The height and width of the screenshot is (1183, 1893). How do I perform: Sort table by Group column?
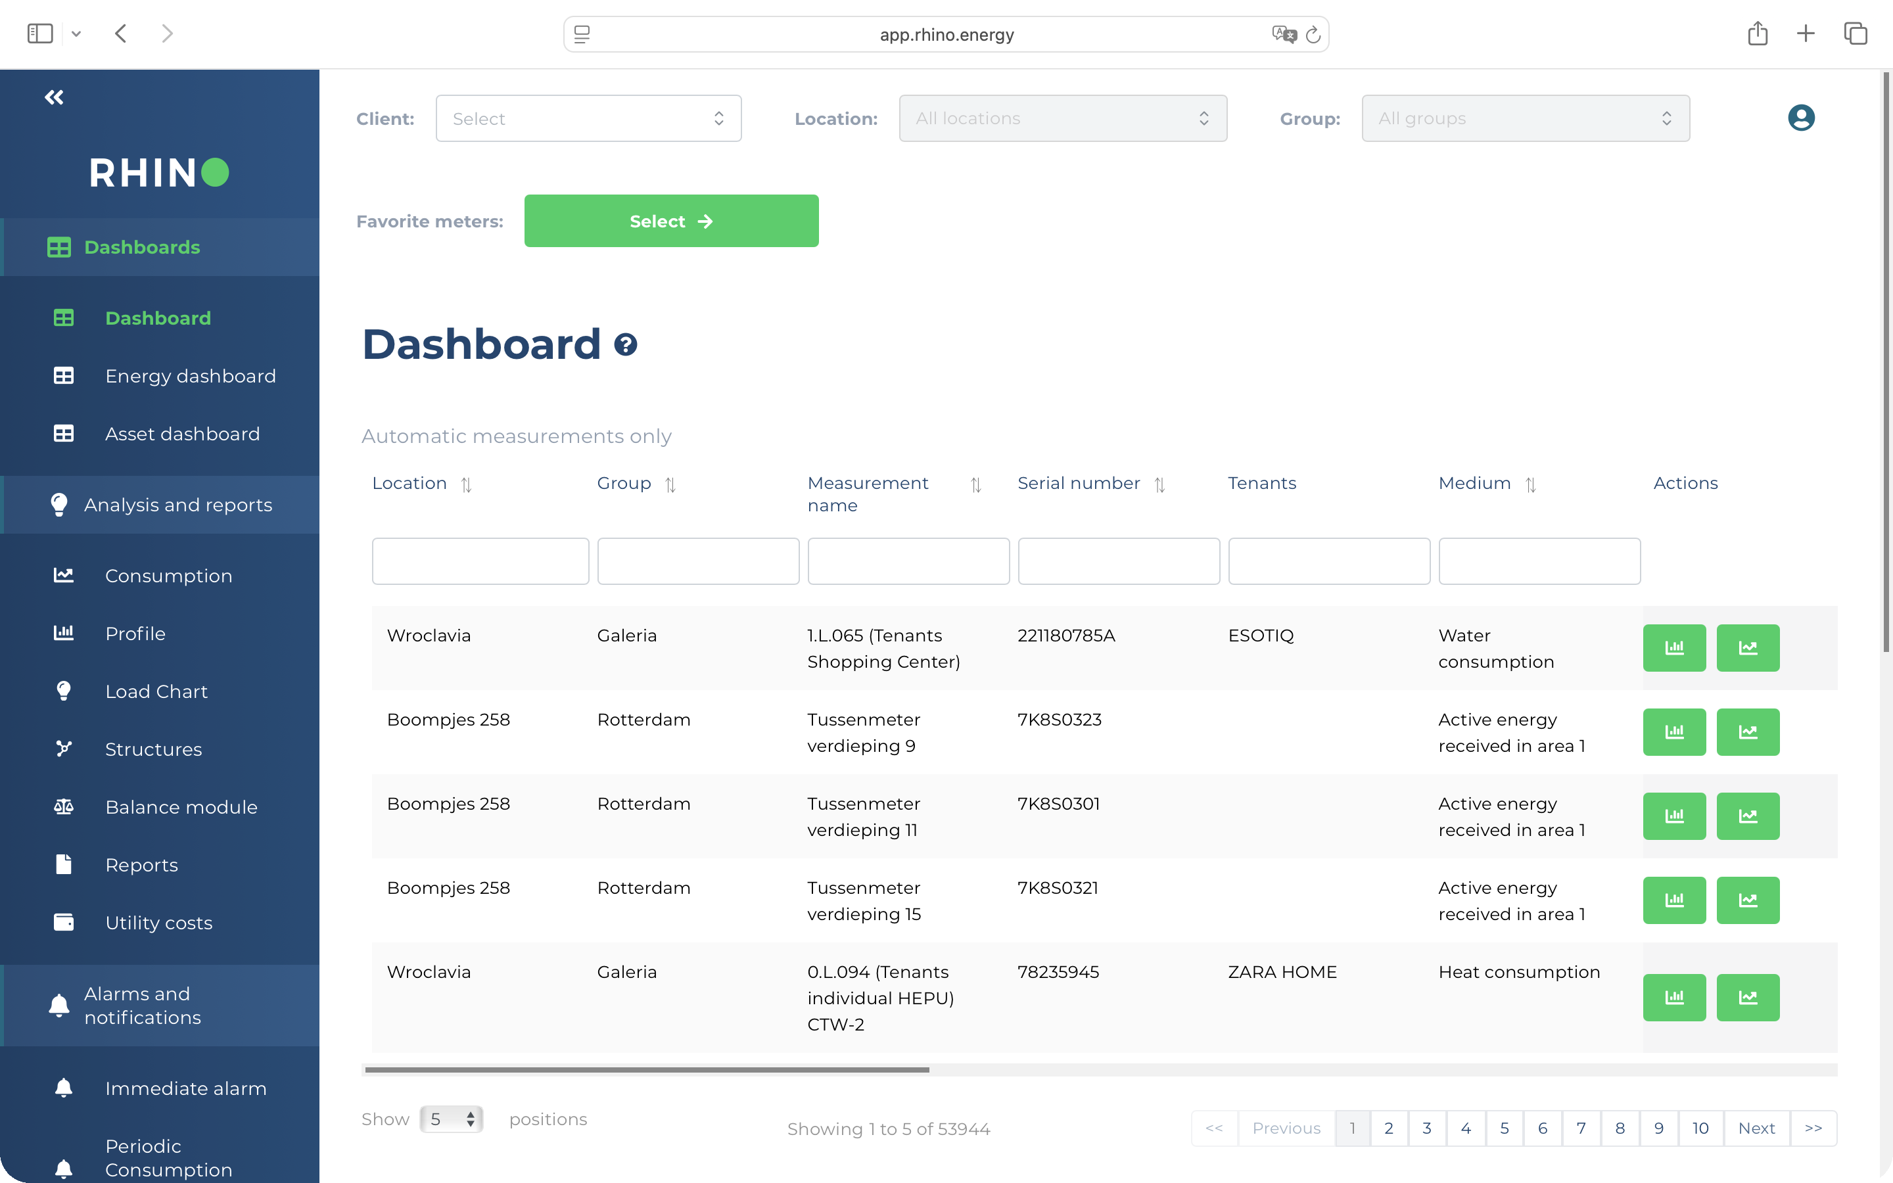pyautogui.click(x=670, y=485)
